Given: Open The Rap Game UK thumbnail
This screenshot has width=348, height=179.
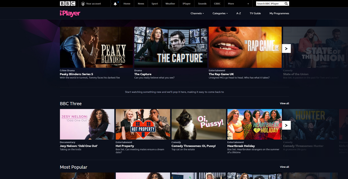Looking at the screenshot, I should pos(245,47).
